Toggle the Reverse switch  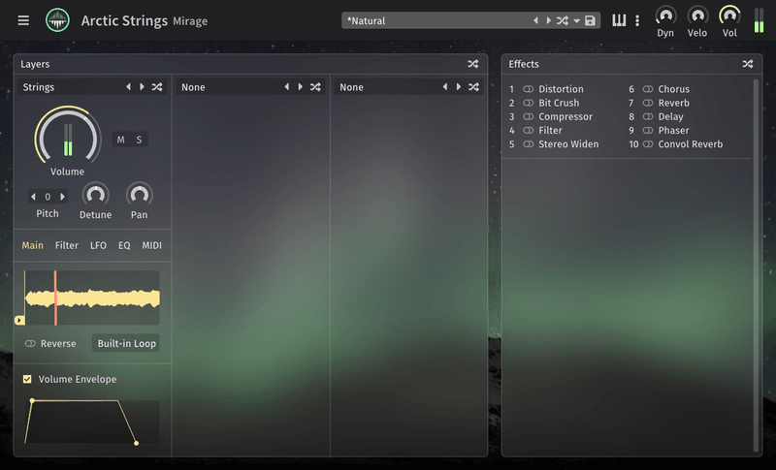[30, 343]
